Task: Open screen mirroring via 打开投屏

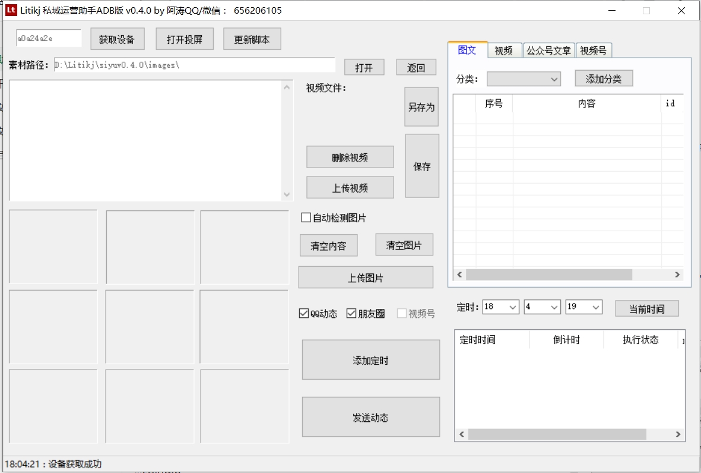Action: (x=185, y=38)
